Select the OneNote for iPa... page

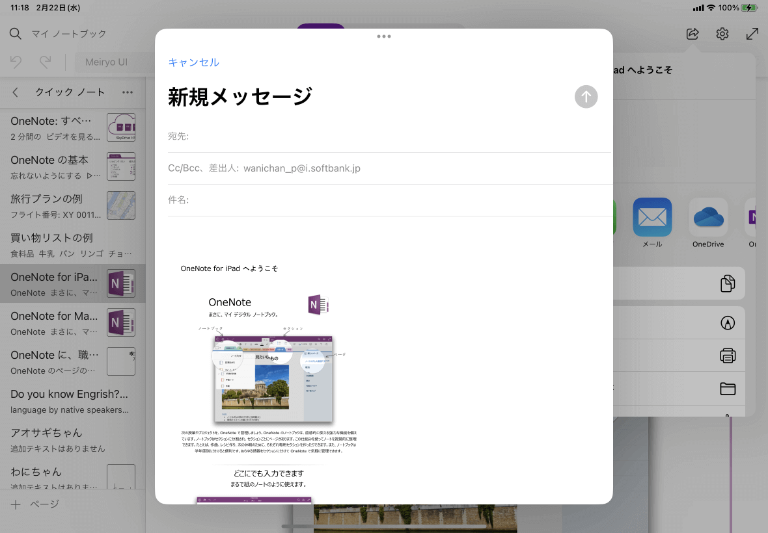coord(72,283)
